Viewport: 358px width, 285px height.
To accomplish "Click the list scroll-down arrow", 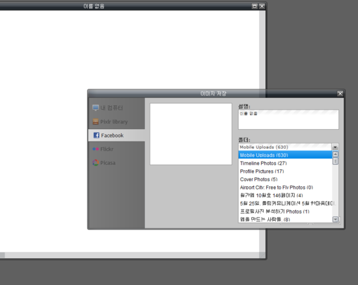I will coord(335,219).
